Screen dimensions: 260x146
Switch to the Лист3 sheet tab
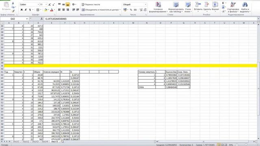(35, 142)
